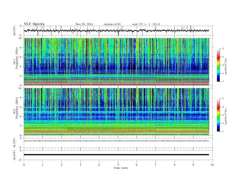Click the 'Time (min)' axis label

121,168
